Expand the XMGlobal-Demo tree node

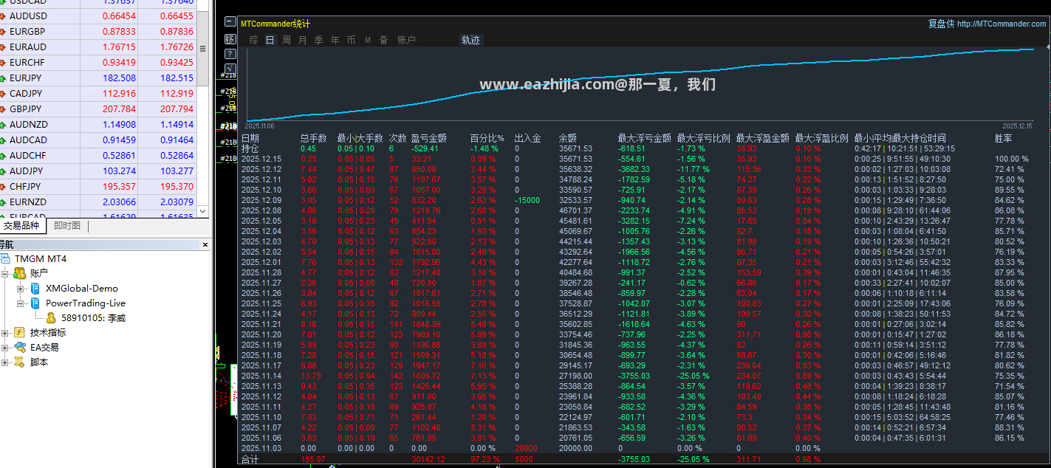[x=21, y=289]
